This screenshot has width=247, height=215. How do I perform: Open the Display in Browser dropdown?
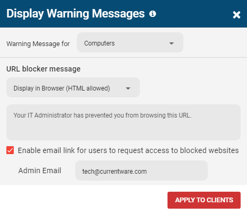(x=73, y=87)
